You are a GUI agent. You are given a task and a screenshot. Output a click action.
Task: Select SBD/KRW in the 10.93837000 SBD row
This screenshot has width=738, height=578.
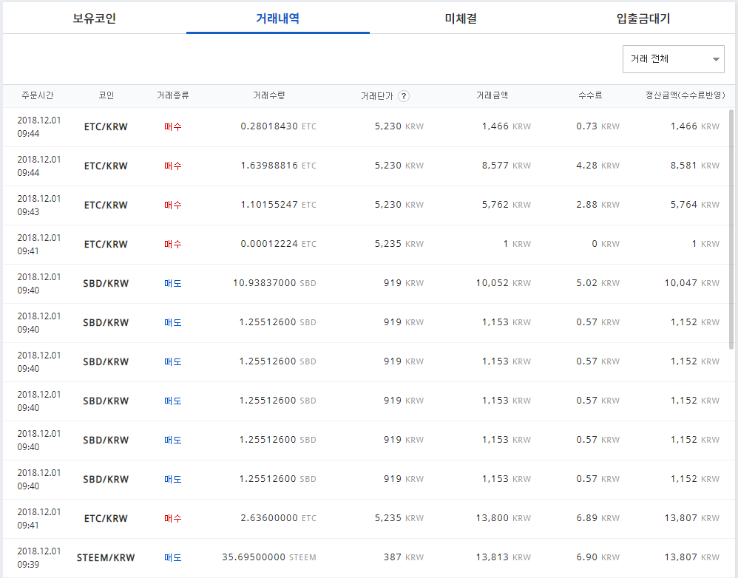click(x=106, y=284)
